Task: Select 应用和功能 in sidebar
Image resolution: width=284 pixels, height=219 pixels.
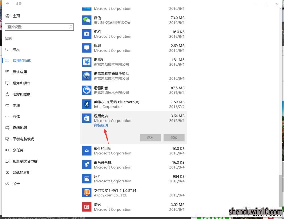Action: 22,61
